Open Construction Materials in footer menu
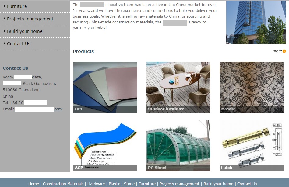This screenshot has width=289, height=187. tap(63, 184)
